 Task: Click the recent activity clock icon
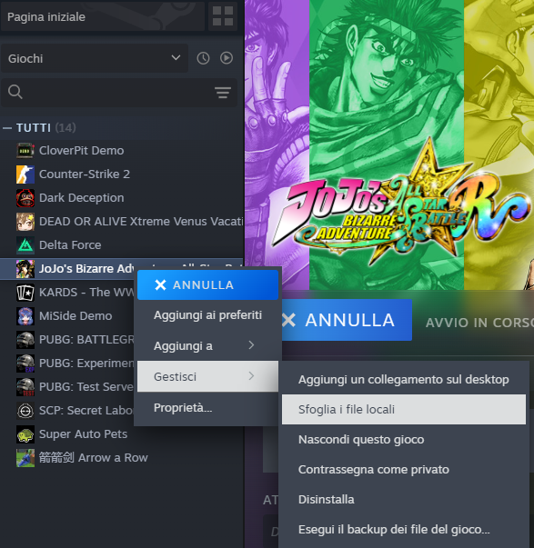point(203,58)
